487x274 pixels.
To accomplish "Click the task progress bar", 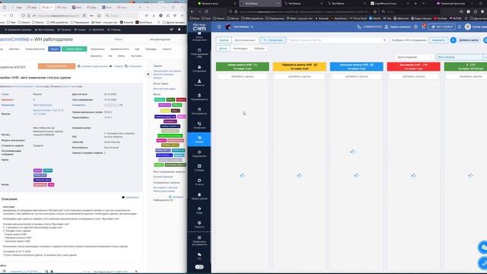I will (x=111, y=105).
